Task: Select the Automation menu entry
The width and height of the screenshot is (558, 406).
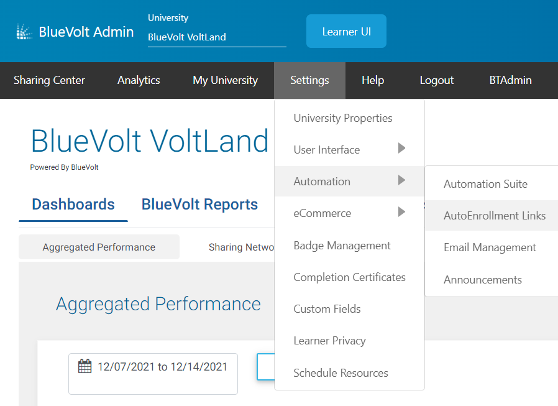Action: pos(349,182)
